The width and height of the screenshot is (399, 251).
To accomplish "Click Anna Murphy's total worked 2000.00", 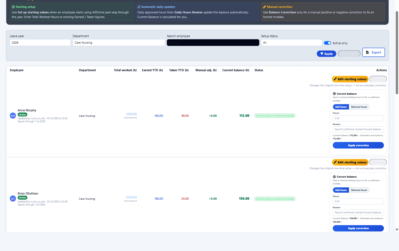I will coord(131,114).
